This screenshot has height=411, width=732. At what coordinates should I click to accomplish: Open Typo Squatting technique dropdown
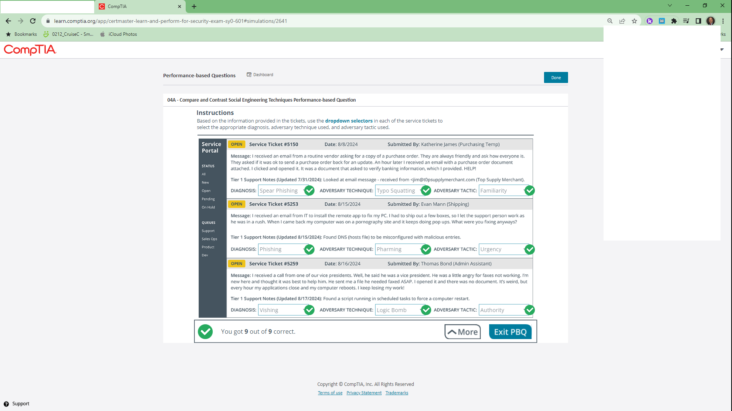pyautogui.click(x=398, y=191)
